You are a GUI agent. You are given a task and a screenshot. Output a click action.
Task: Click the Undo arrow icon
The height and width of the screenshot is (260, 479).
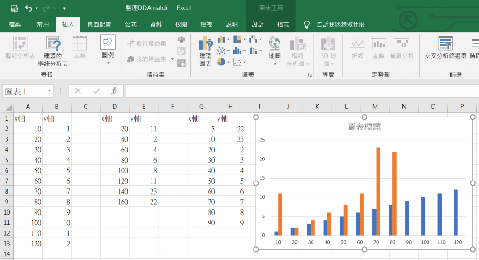tap(29, 8)
